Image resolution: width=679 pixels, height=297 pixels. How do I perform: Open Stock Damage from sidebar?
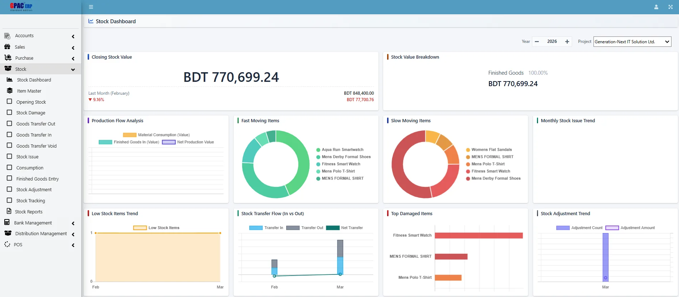(31, 113)
